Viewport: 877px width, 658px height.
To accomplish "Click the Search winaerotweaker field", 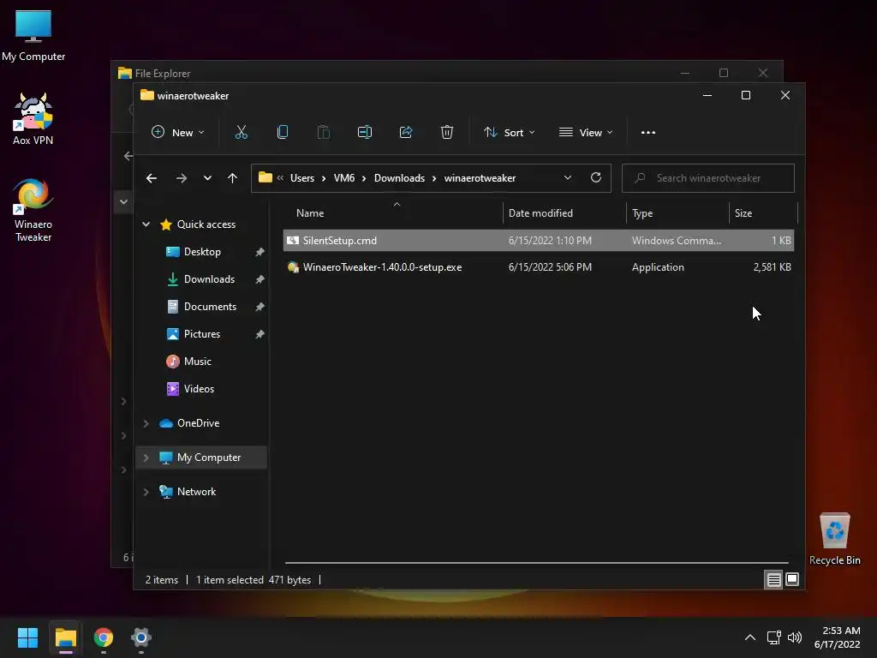I will tap(708, 178).
